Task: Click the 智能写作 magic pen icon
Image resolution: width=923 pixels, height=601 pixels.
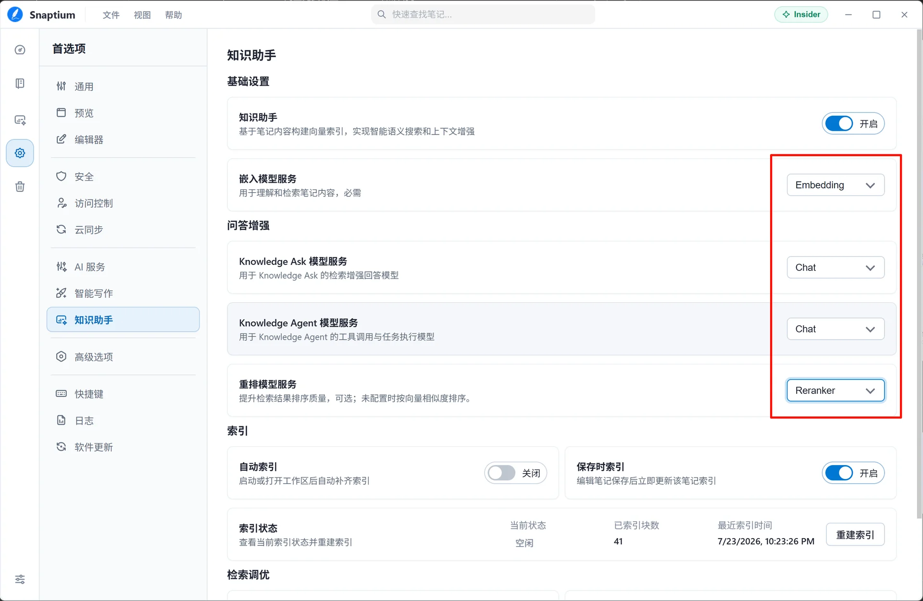Action: click(61, 293)
